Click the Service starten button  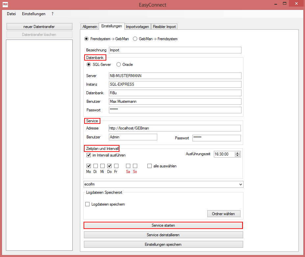163,225
